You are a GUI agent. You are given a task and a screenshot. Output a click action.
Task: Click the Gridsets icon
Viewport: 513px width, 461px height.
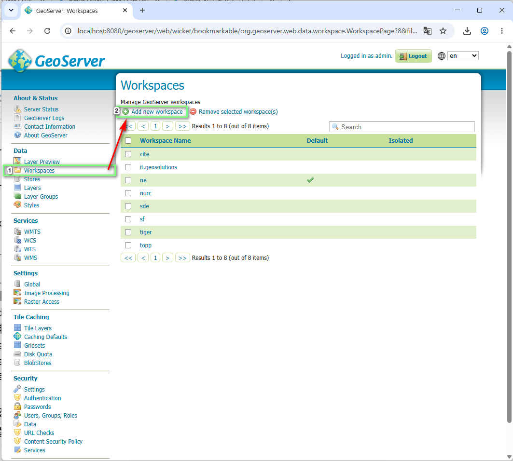[17, 345]
